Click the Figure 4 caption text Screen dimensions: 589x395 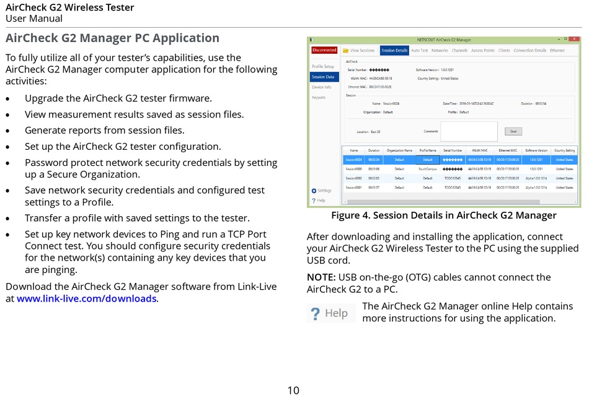tap(444, 215)
